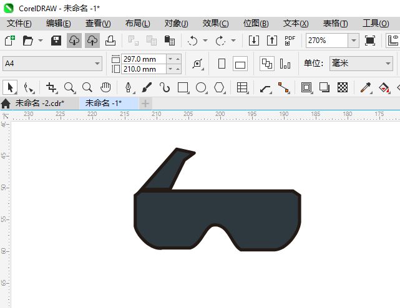The width and height of the screenshot is (400, 308).
Task: Switch page to landscape orientation
Action: point(240,64)
